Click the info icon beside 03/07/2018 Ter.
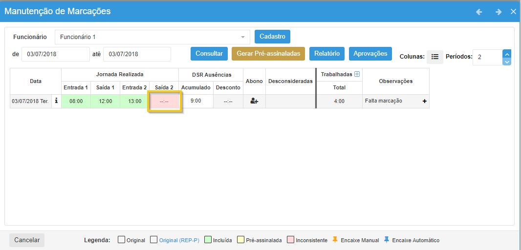This screenshot has height=250, width=521. click(x=56, y=101)
